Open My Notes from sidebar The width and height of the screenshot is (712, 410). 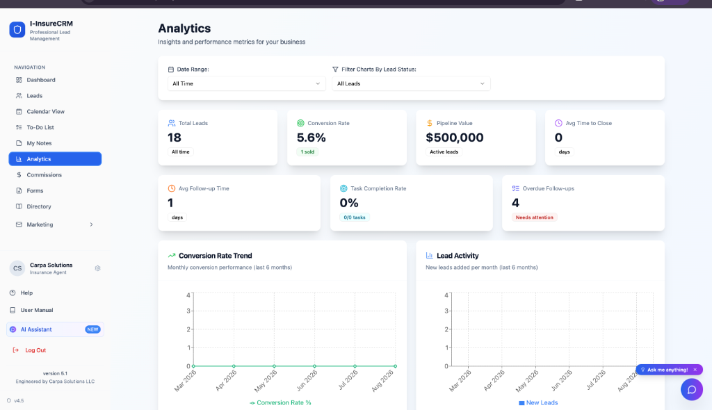point(55,143)
